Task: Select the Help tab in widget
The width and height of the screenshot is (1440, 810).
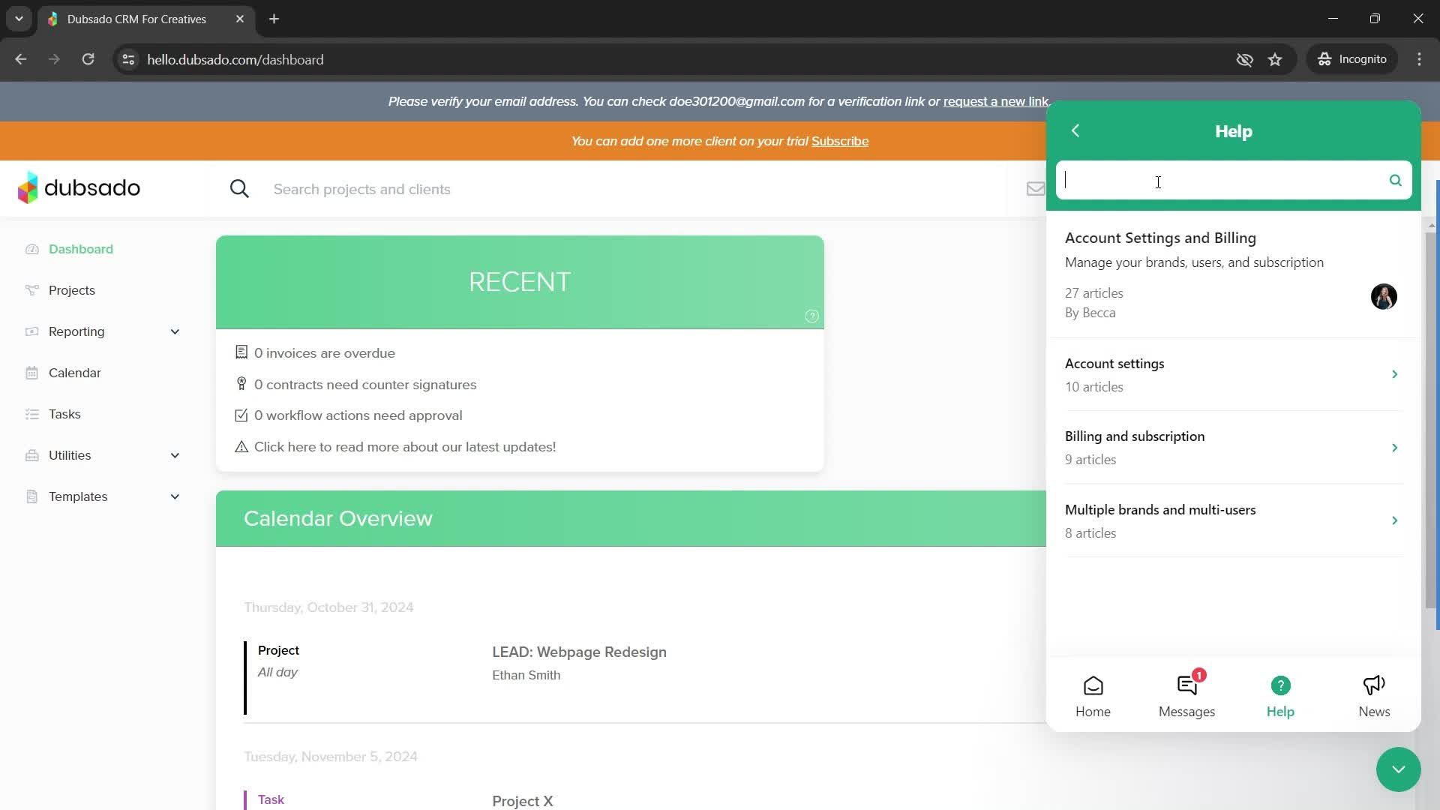Action: (x=1280, y=696)
